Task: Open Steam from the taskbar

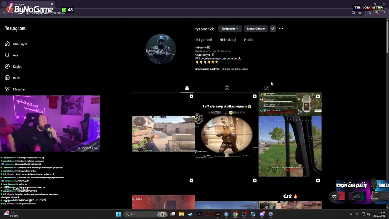Action: click(190, 214)
